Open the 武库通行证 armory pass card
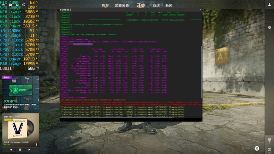Viewport: 274px width, 154px height. pyautogui.click(x=21, y=94)
